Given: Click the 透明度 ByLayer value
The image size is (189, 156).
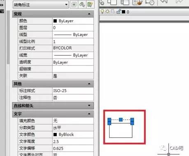Looking at the screenshot, I should 73,62.
